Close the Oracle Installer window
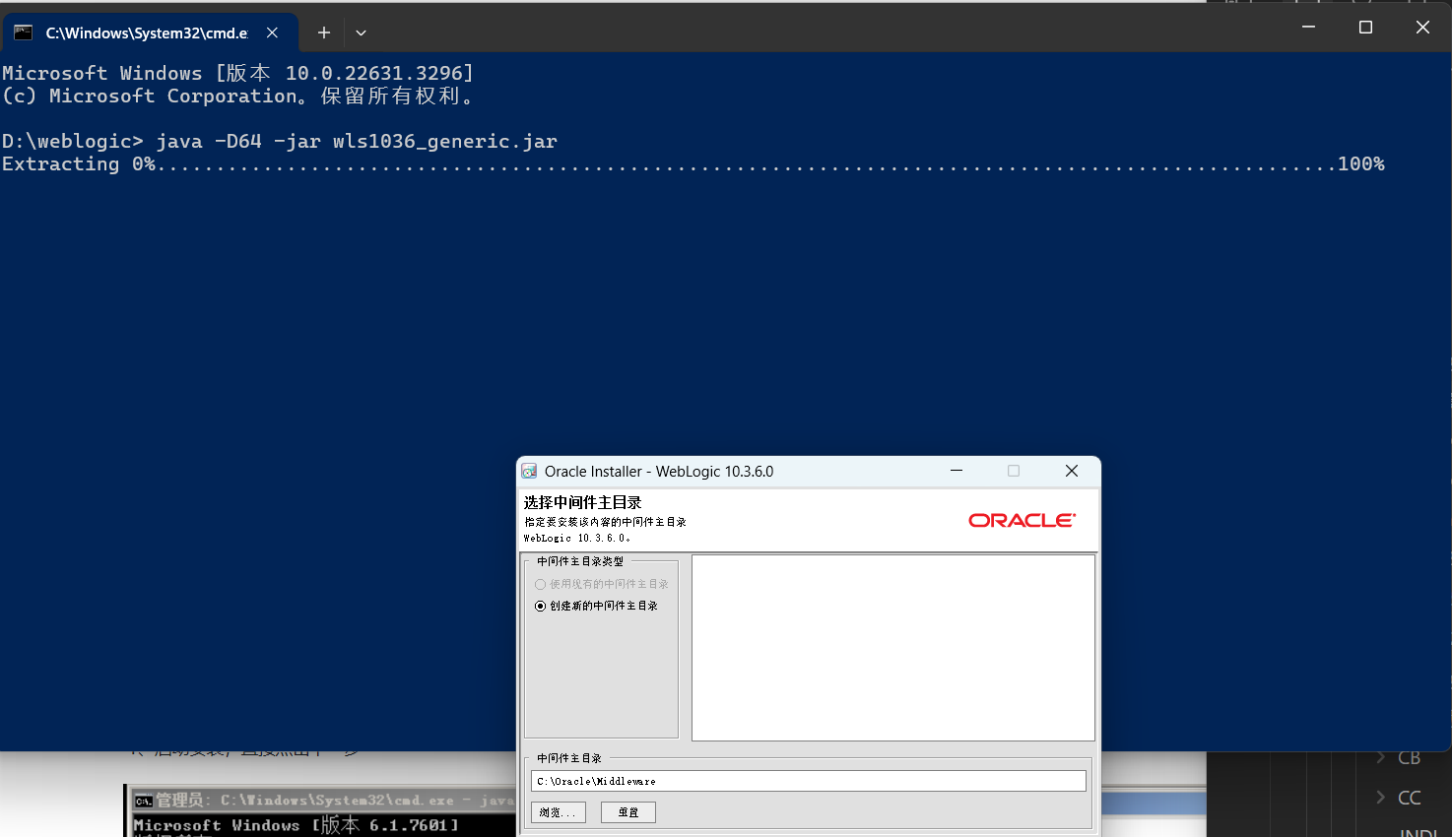 click(x=1072, y=471)
